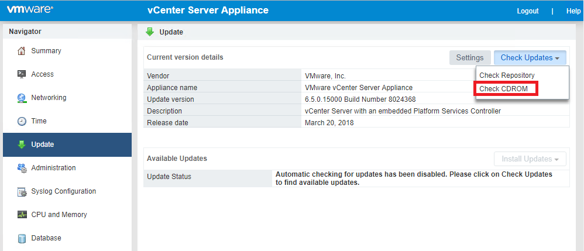Click the Description row label

(x=164, y=111)
